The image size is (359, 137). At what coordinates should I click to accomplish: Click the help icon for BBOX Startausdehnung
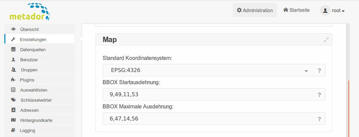(319, 95)
